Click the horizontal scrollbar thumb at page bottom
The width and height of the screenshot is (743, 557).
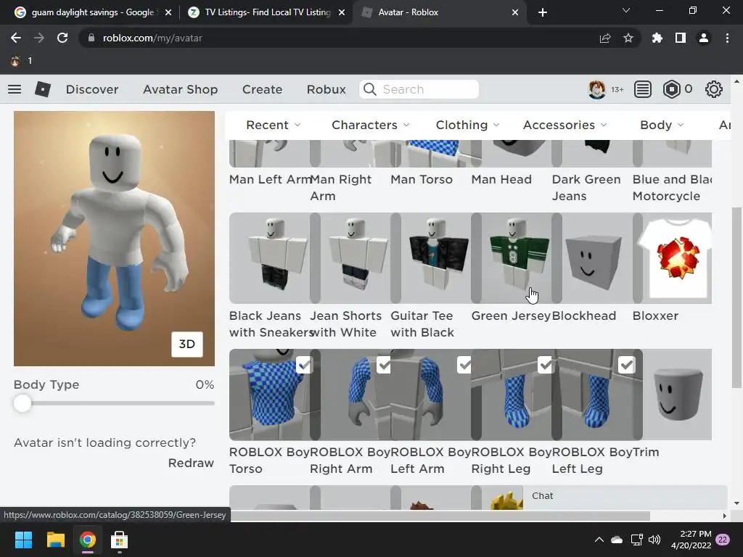coord(440,516)
